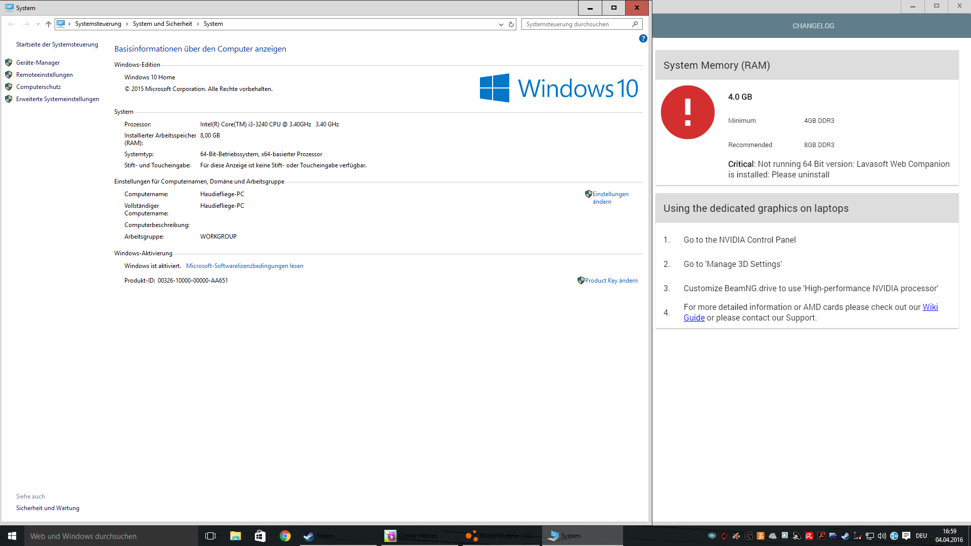The height and width of the screenshot is (546, 971).
Task: Select 'System und Sicherheit' breadcrumb
Action: pos(162,24)
